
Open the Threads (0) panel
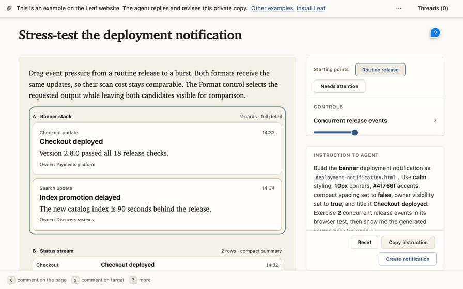[433, 8]
